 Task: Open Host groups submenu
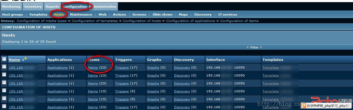(x=13, y=14)
